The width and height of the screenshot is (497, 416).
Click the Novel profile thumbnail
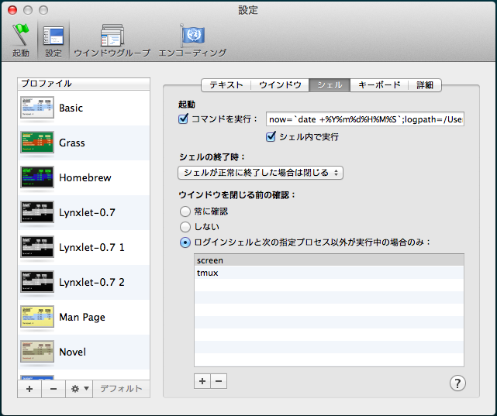click(37, 352)
